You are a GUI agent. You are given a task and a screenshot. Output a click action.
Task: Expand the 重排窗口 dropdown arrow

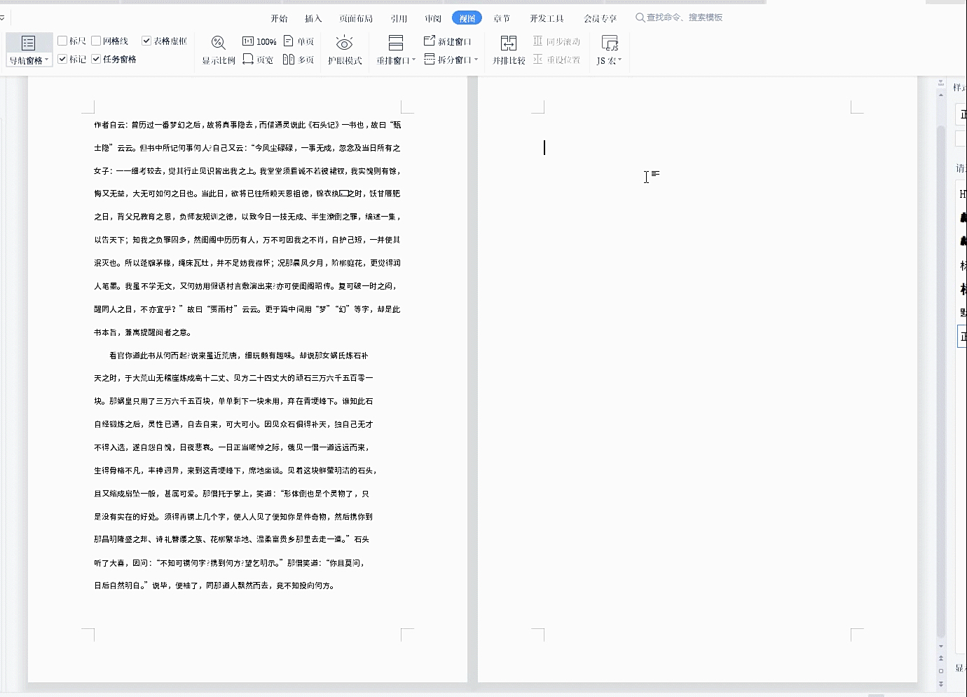click(x=413, y=60)
